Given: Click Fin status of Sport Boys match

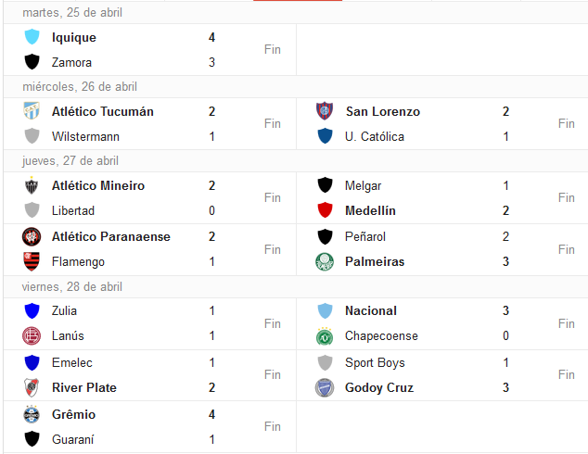Looking at the screenshot, I should 567,374.
